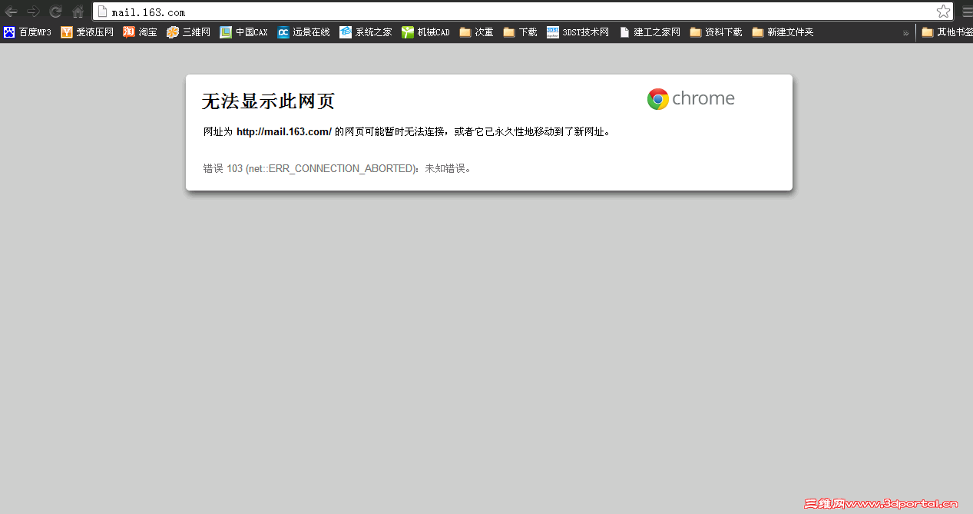Click the ERR_CONNECTION_ABORTED error line
The height and width of the screenshot is (514, 973).
point(338,168)
